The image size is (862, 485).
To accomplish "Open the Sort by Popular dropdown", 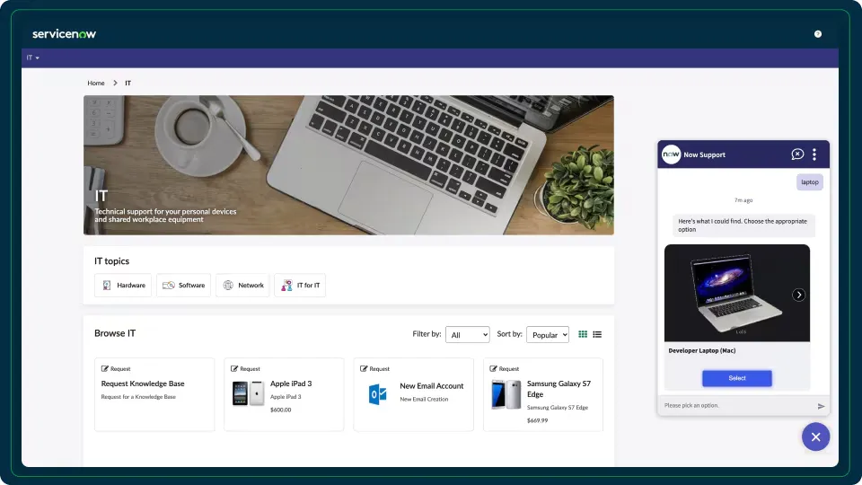I will [x=548, y=335].
